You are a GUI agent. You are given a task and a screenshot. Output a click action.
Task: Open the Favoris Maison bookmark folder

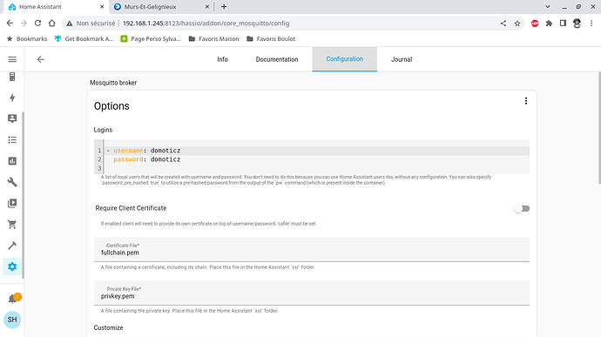(214, 38)
